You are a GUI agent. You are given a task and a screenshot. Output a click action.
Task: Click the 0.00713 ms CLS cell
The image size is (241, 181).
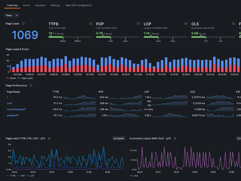point(199,115)
